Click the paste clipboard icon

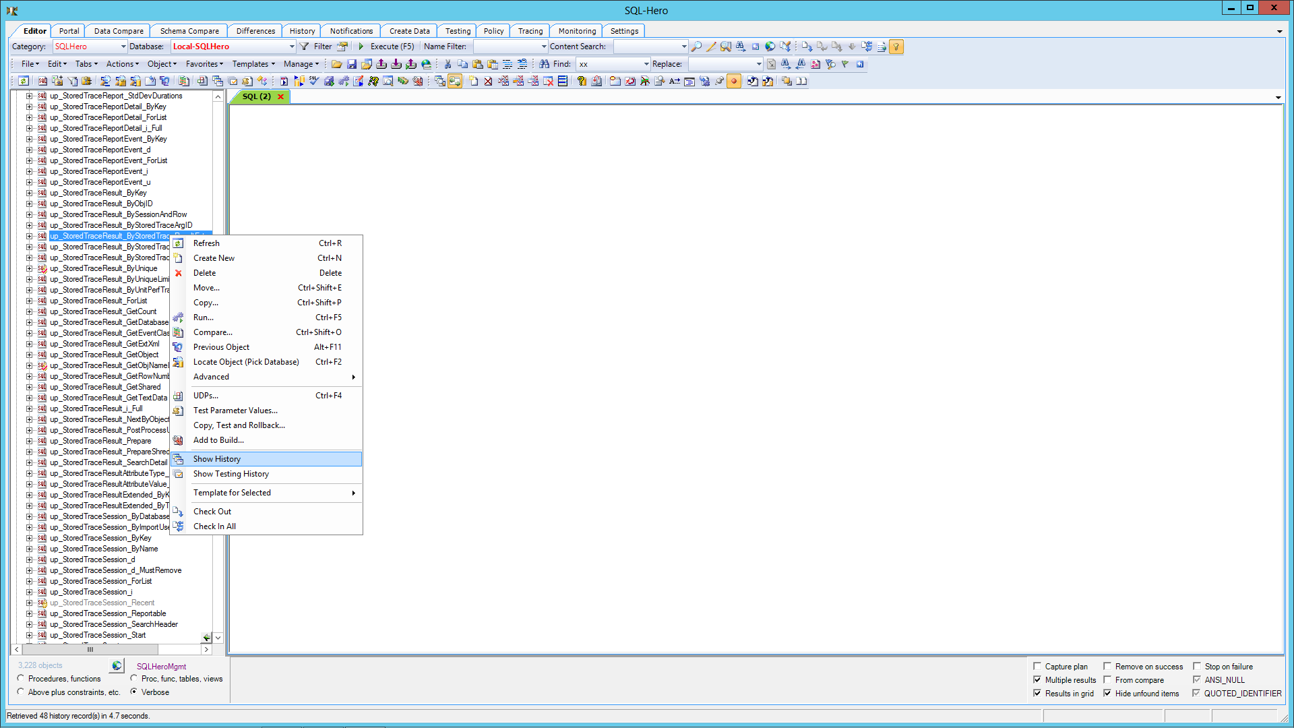477,64
